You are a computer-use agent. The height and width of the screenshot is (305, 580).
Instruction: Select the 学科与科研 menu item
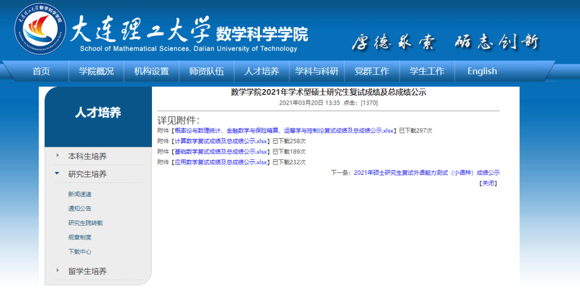pyautogui.click(x=317, y=71)
